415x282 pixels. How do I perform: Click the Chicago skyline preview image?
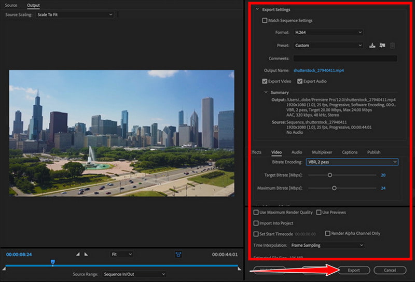tap(122, 133)
